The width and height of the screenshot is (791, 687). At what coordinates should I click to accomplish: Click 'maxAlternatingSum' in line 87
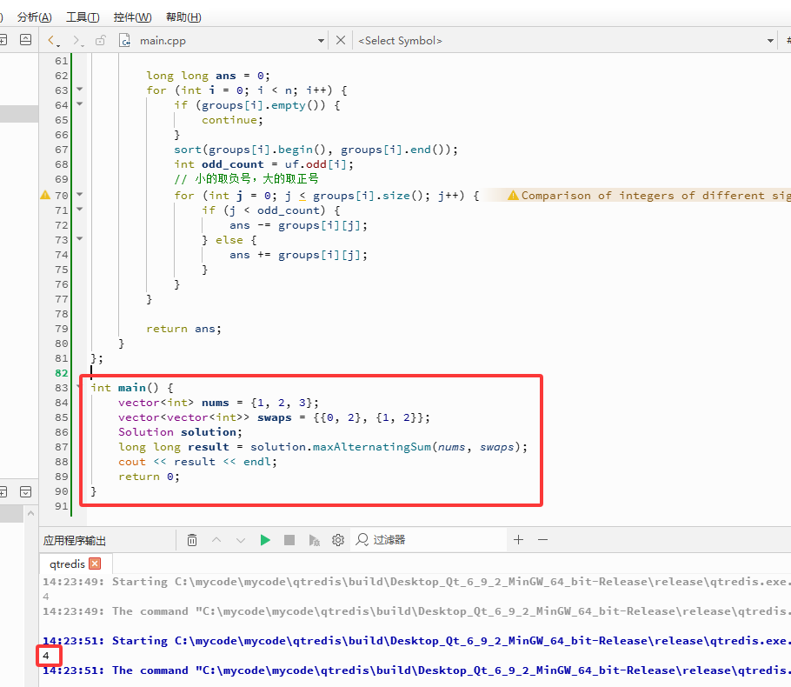tap(372, 447)
